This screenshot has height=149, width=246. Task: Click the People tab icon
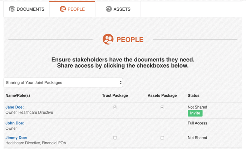pos(63,9)
